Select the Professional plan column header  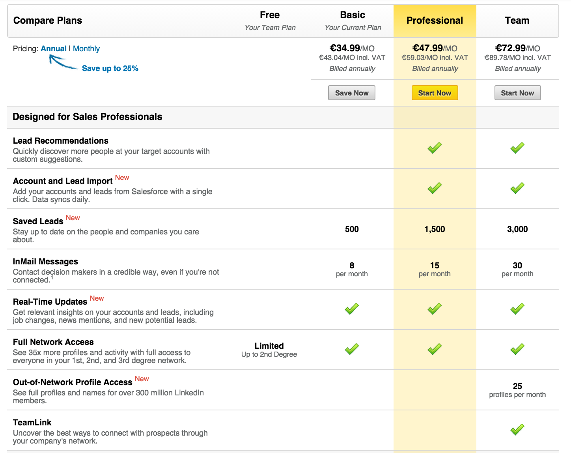click(435, 21)
